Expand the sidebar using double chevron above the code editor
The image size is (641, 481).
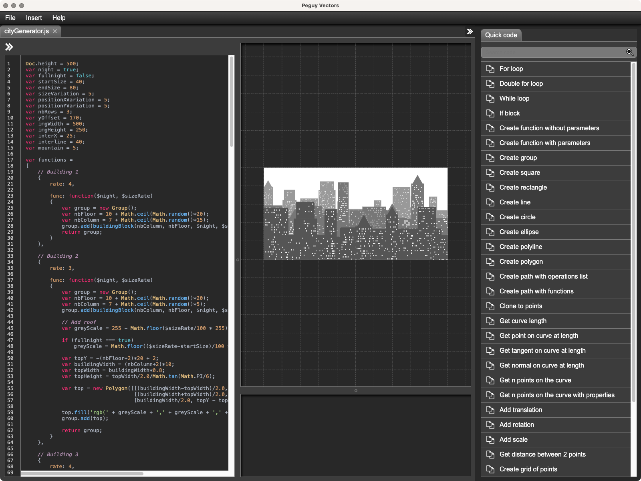(x=9, y=47)
